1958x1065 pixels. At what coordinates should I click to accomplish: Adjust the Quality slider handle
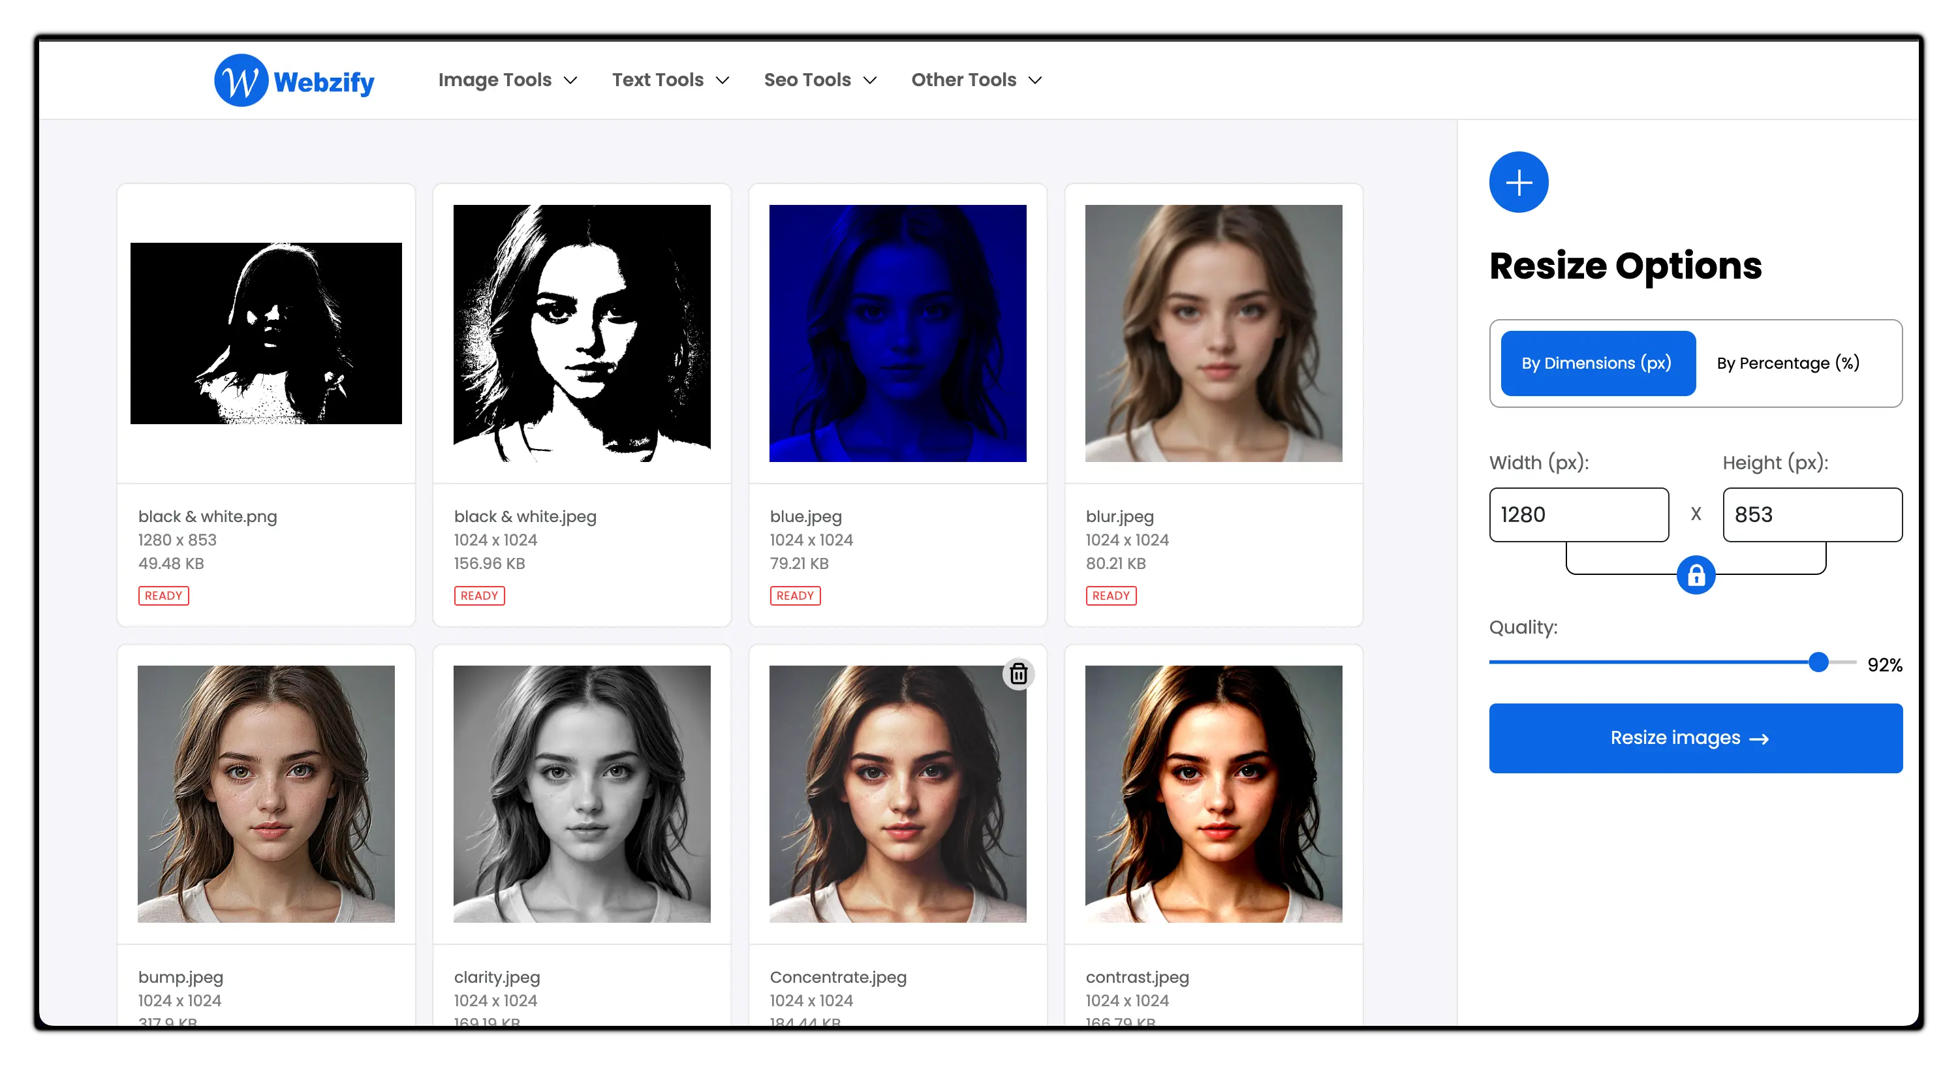point(1818,663)
